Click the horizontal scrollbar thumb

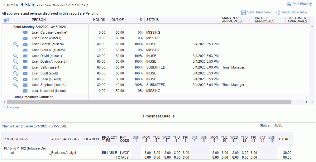149,102
